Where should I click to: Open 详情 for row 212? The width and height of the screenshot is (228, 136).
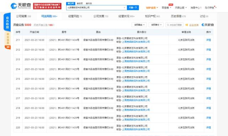pos(208,50)
